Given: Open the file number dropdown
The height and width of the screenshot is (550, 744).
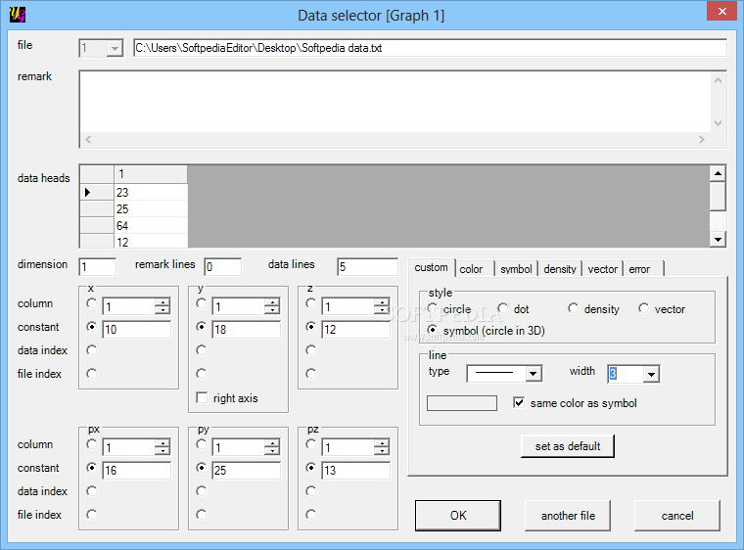Looking at the screenshot, I should (115, 48).
